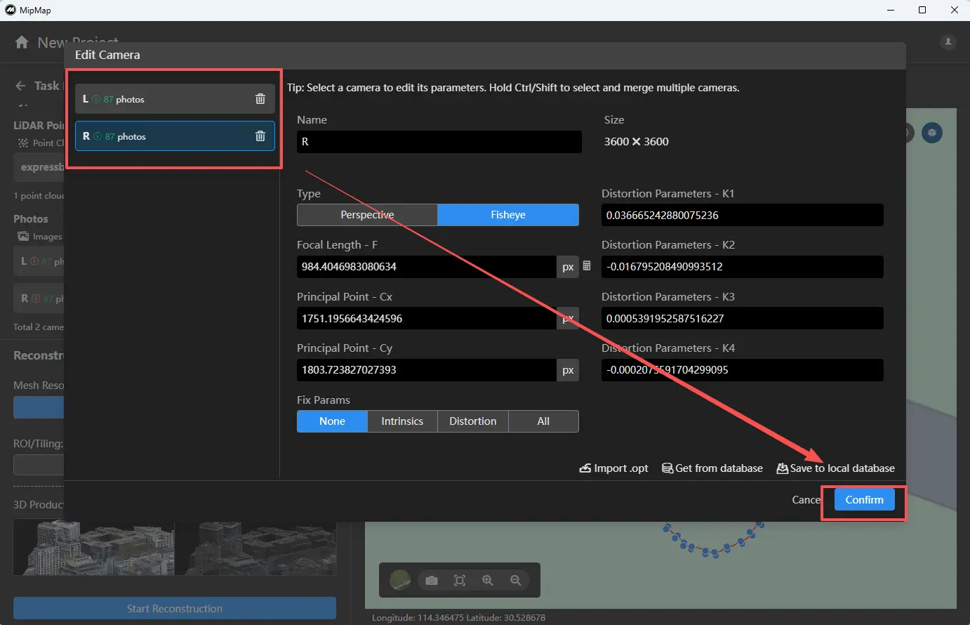
Task: Delete the R camera with trash icon
Action: pos(260,136)
